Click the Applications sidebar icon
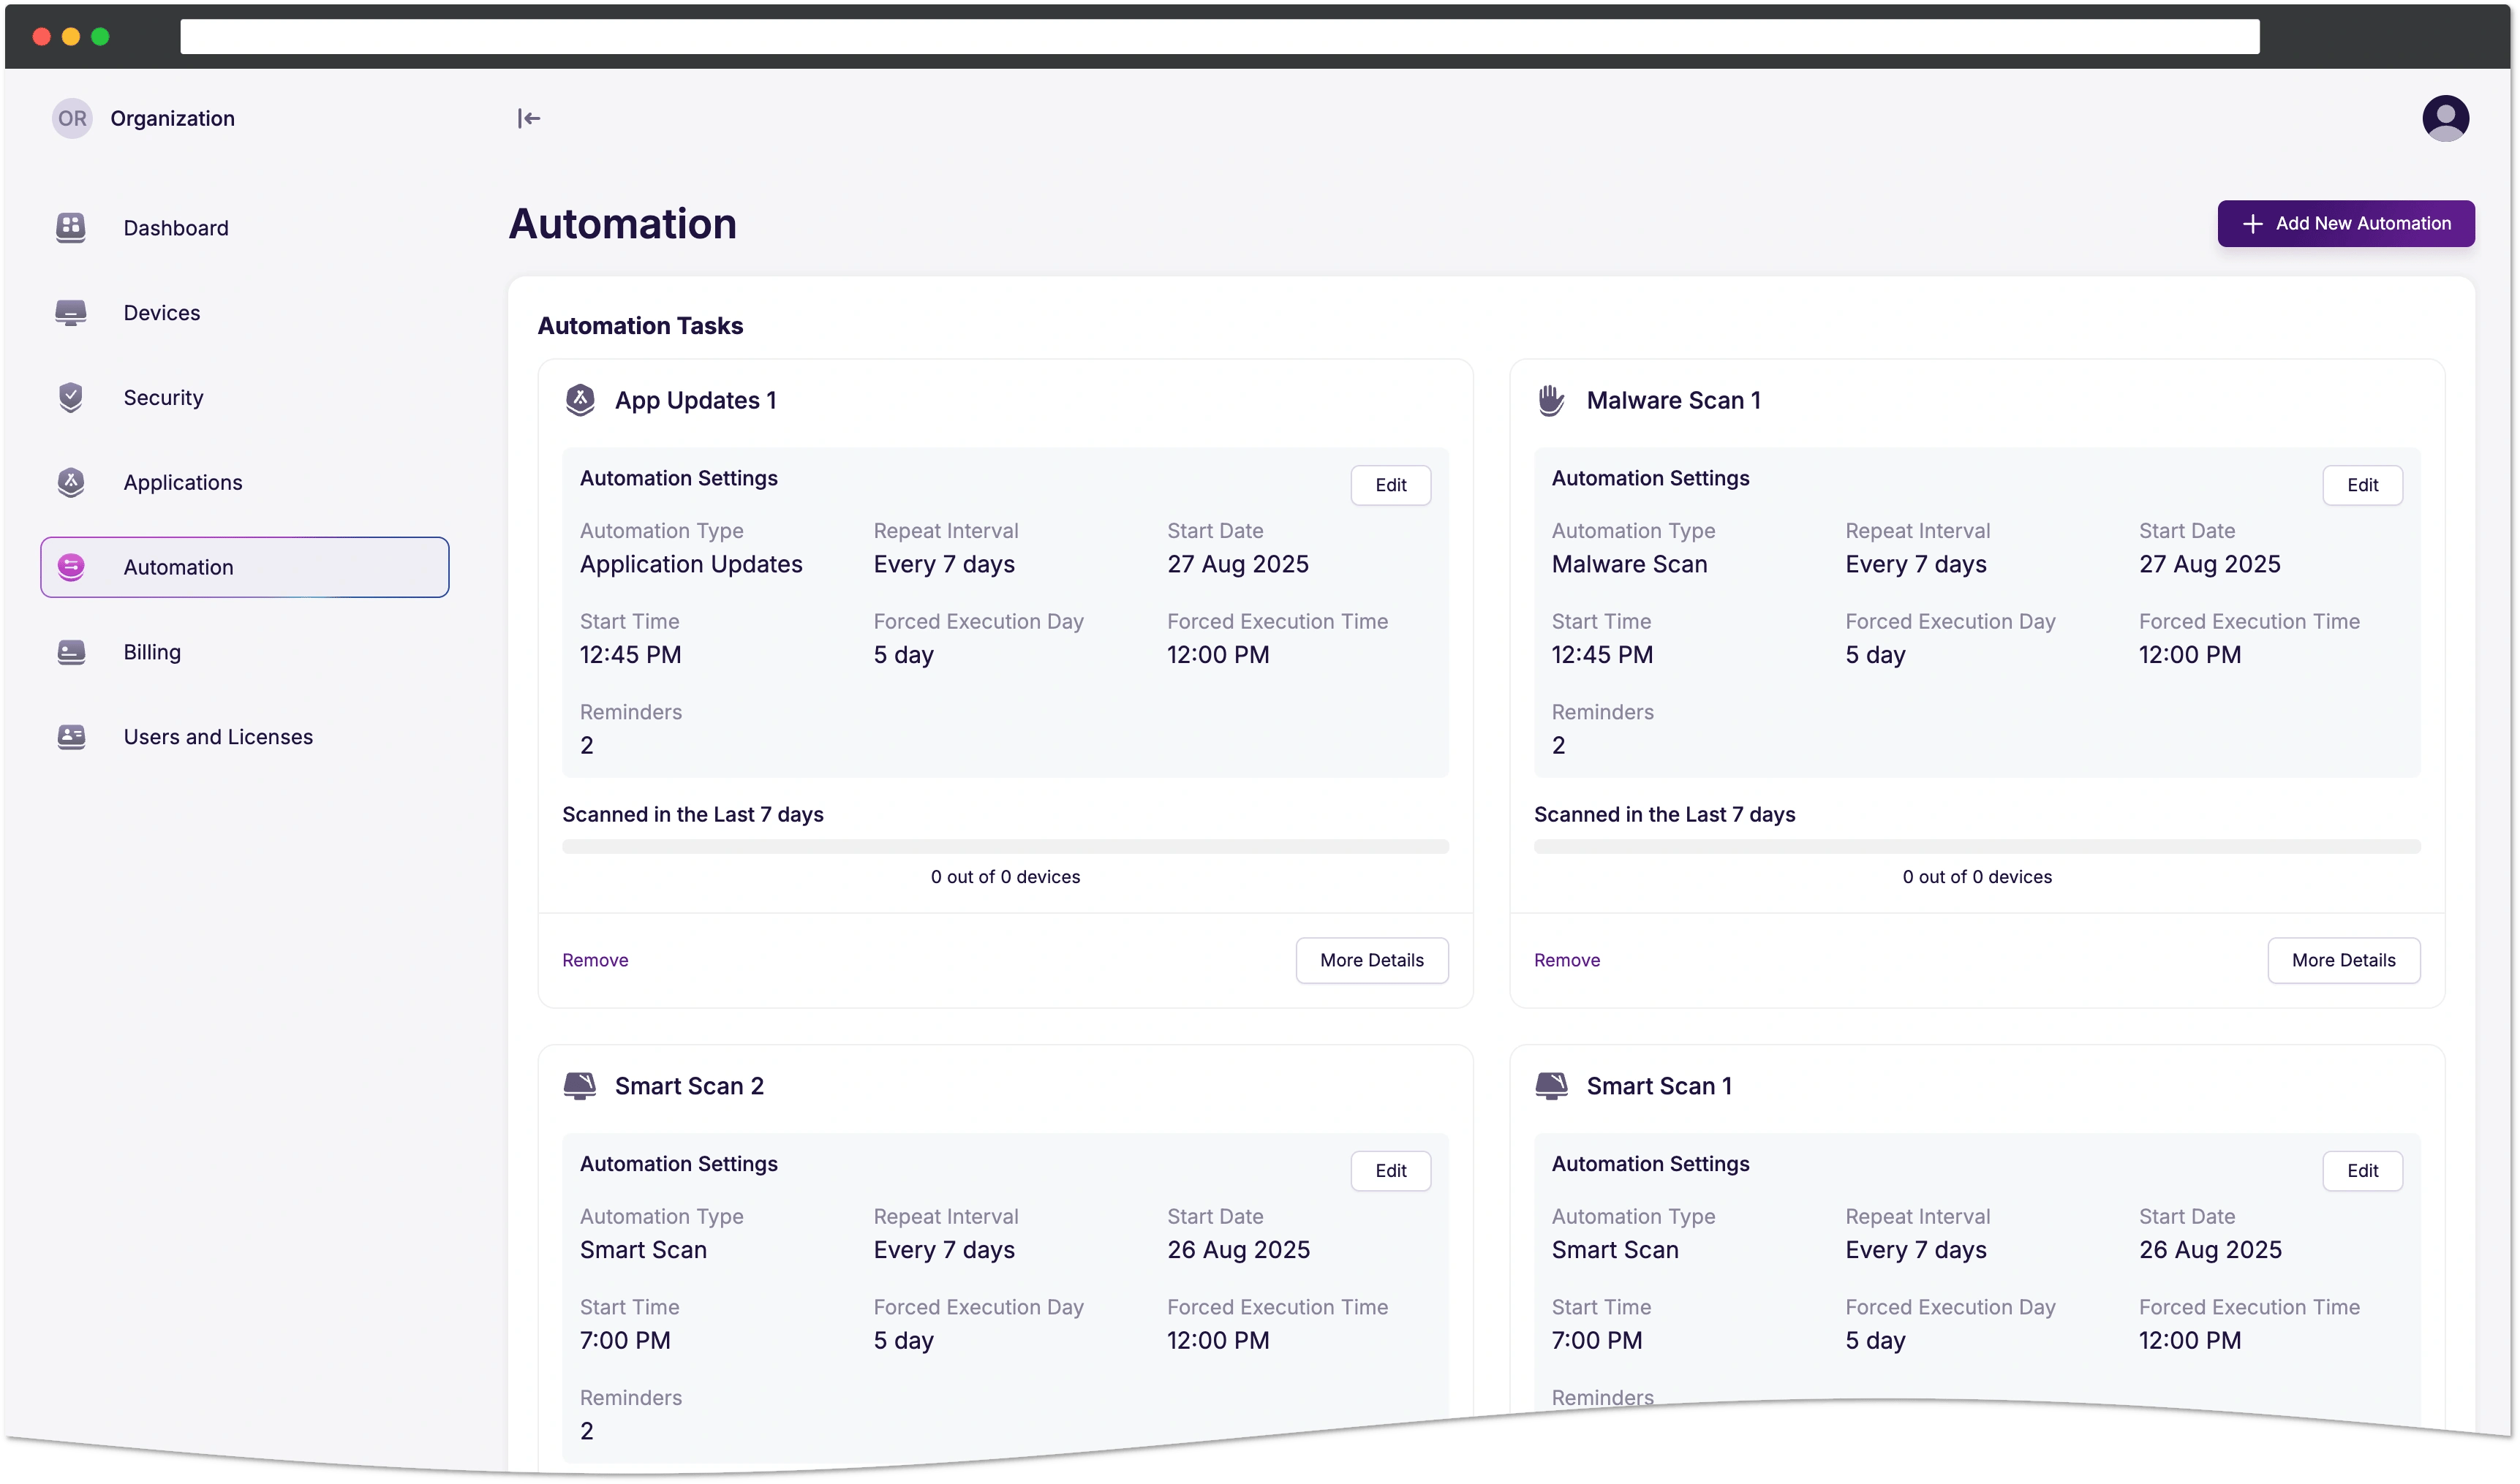The height and width of the screenshot is (1484, 2520). pyautogui.click(x=70, y=482)
